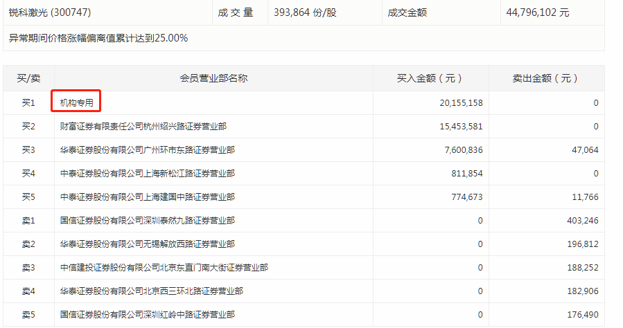
Task: Open 中信建投北京东直门南大街证券营业部
Action: [164, 268]
